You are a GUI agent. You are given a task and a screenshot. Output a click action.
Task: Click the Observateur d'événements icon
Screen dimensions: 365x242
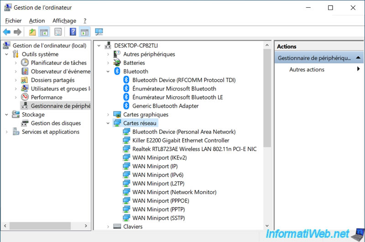pyautogui.click(x=25, y=71)
